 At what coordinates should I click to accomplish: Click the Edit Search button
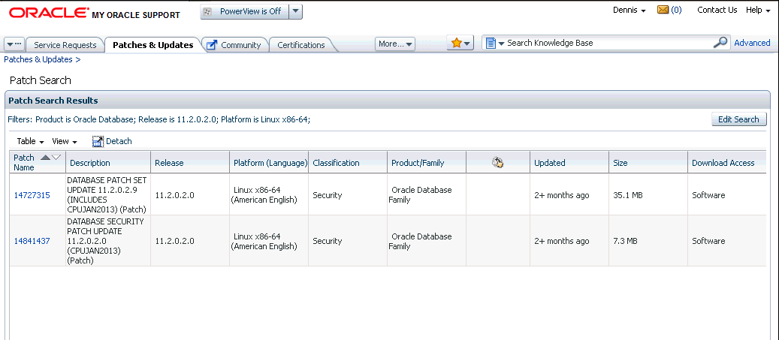(738, 119)
